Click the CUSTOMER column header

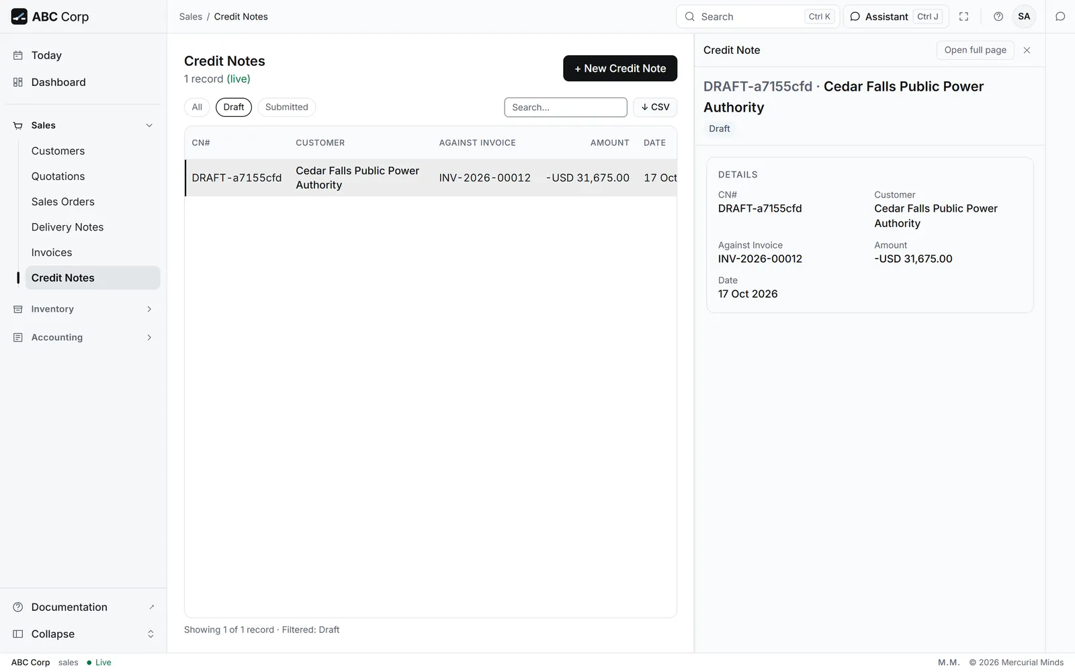(x=320, y=143)
